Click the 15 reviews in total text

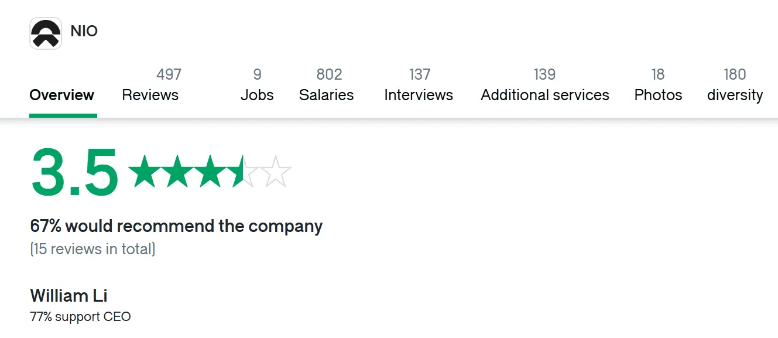click(92, 249)
